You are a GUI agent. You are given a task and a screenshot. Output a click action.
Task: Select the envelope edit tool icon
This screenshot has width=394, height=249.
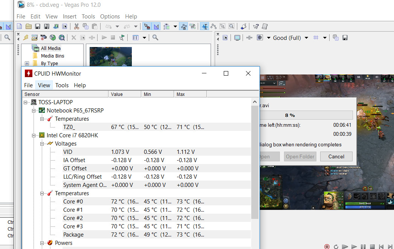(214, 26)
